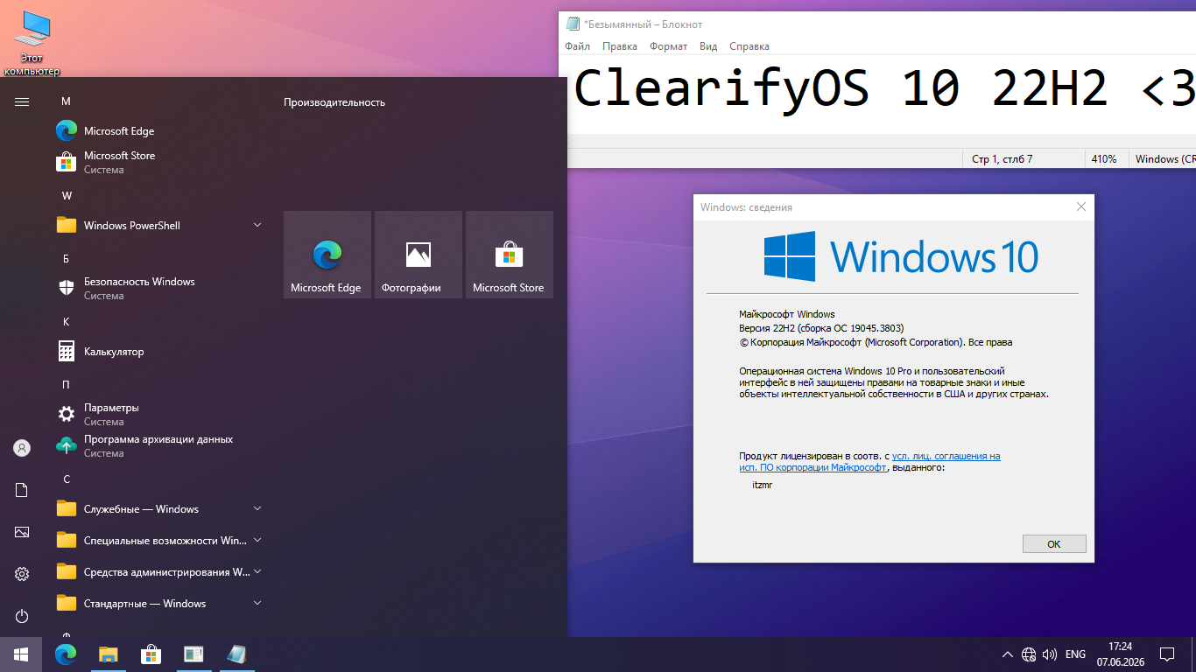Click the Windows Start button on taskbar
Viewport: 1196px width, 672px height.
21,654
